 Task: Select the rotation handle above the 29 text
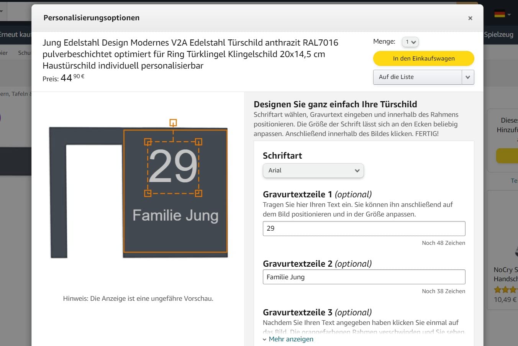[173, 123]
